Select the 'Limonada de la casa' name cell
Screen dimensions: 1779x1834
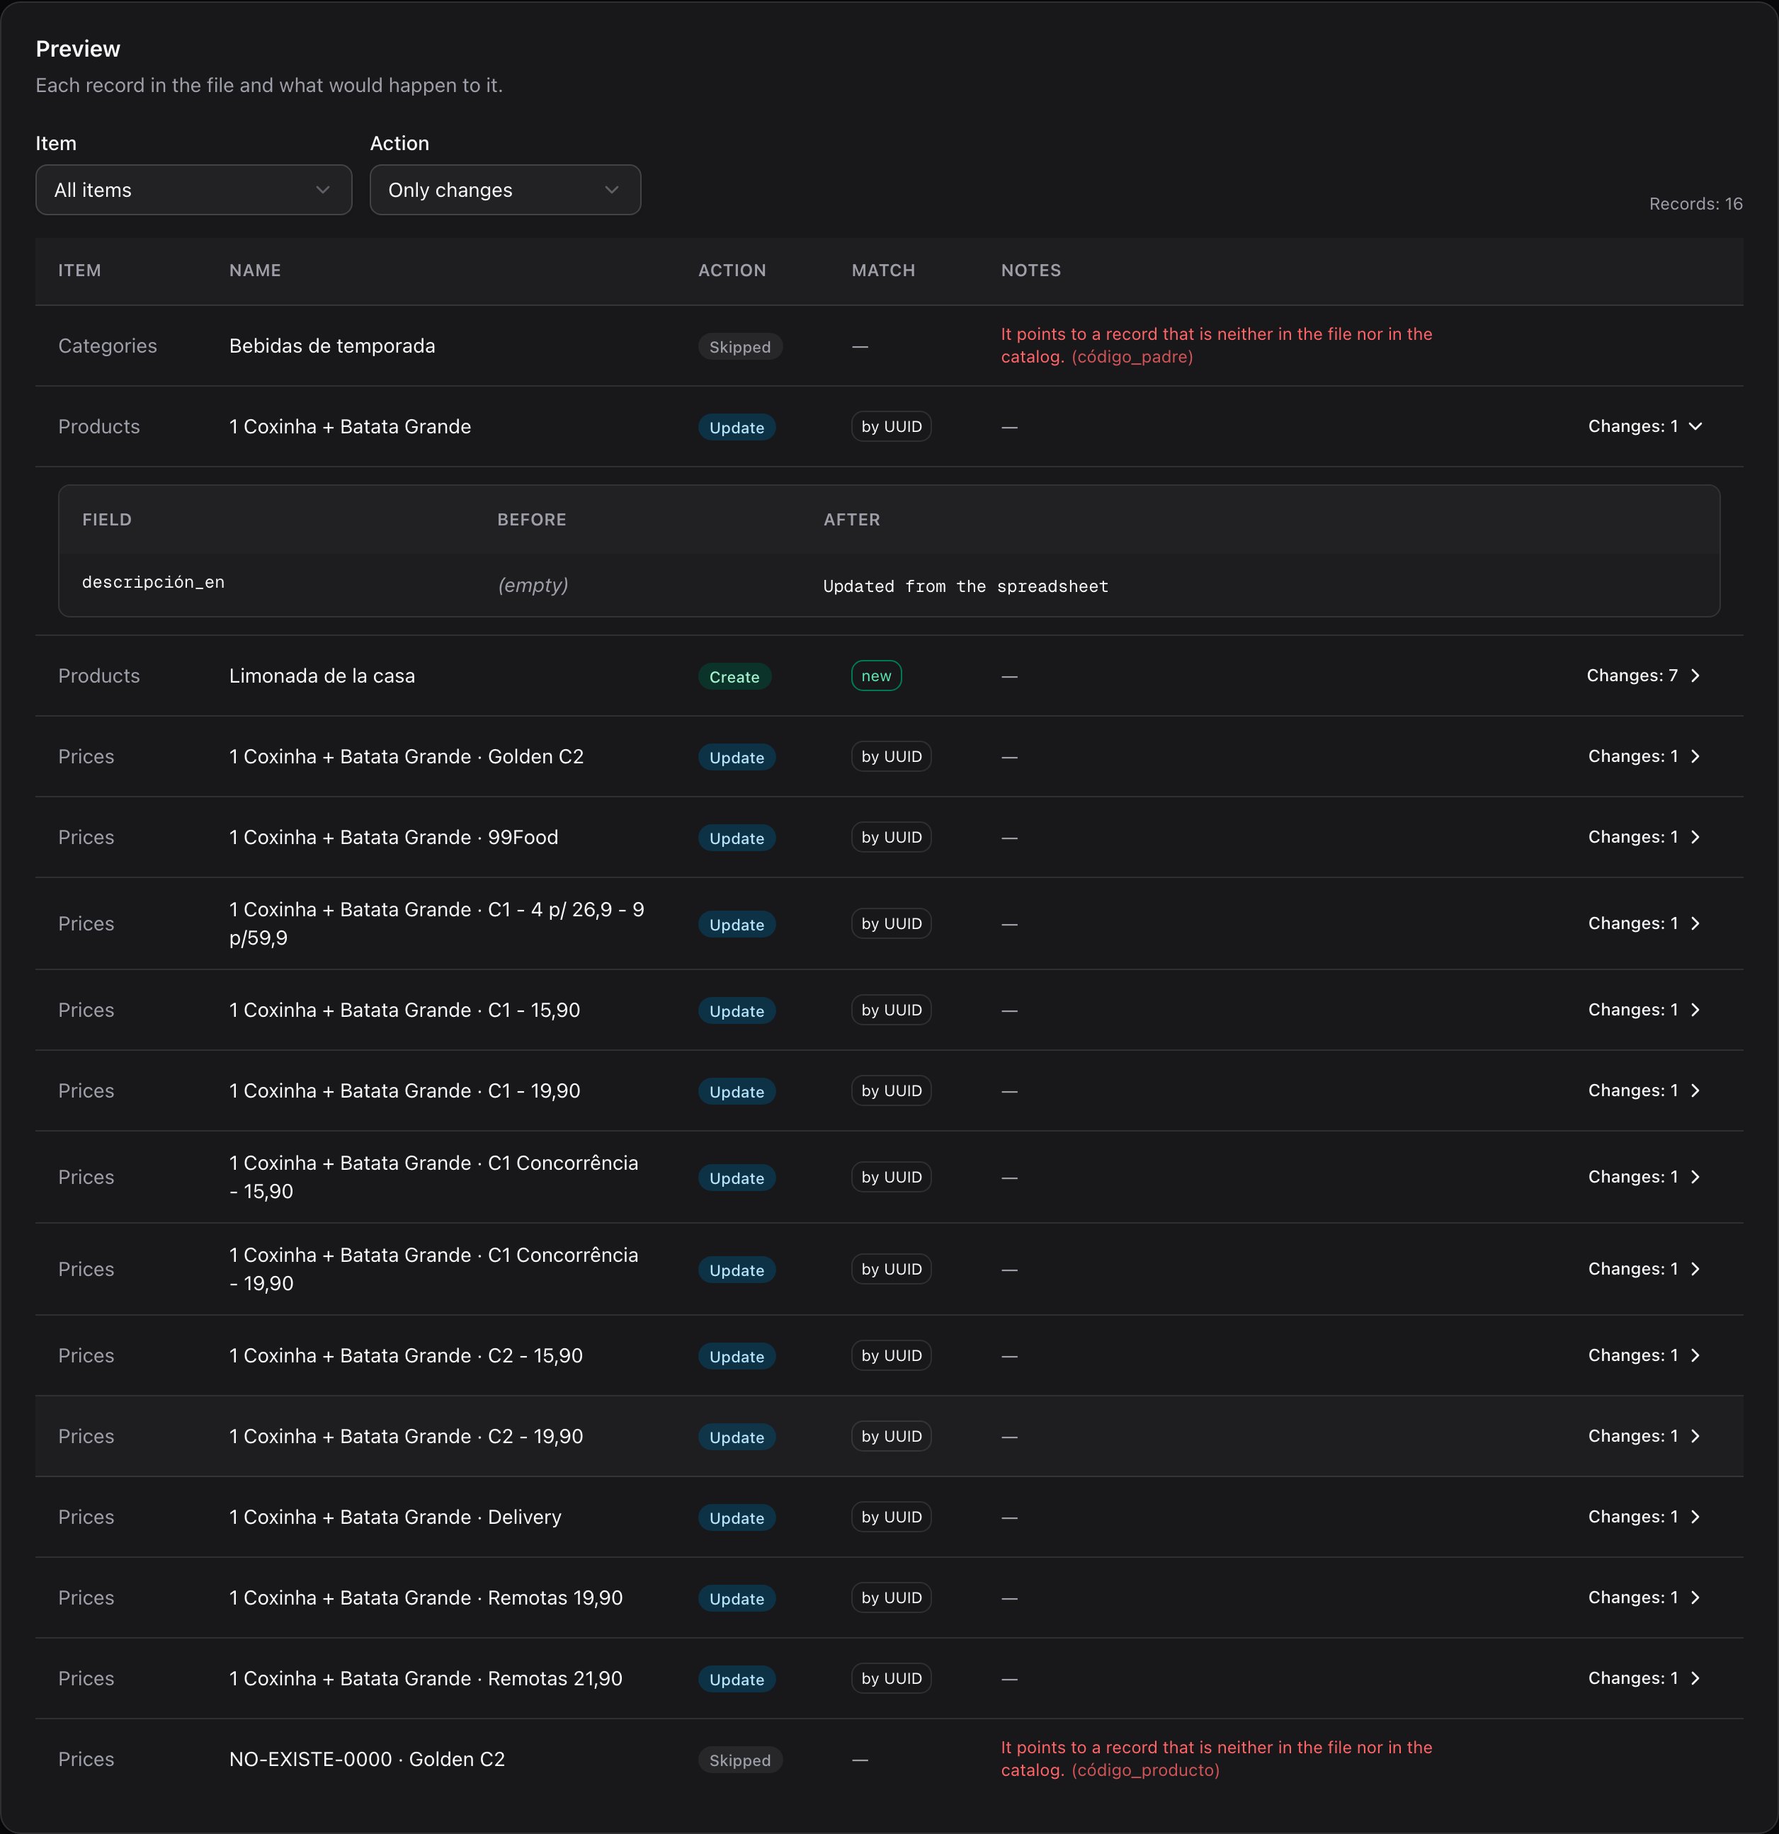(322, 676)
